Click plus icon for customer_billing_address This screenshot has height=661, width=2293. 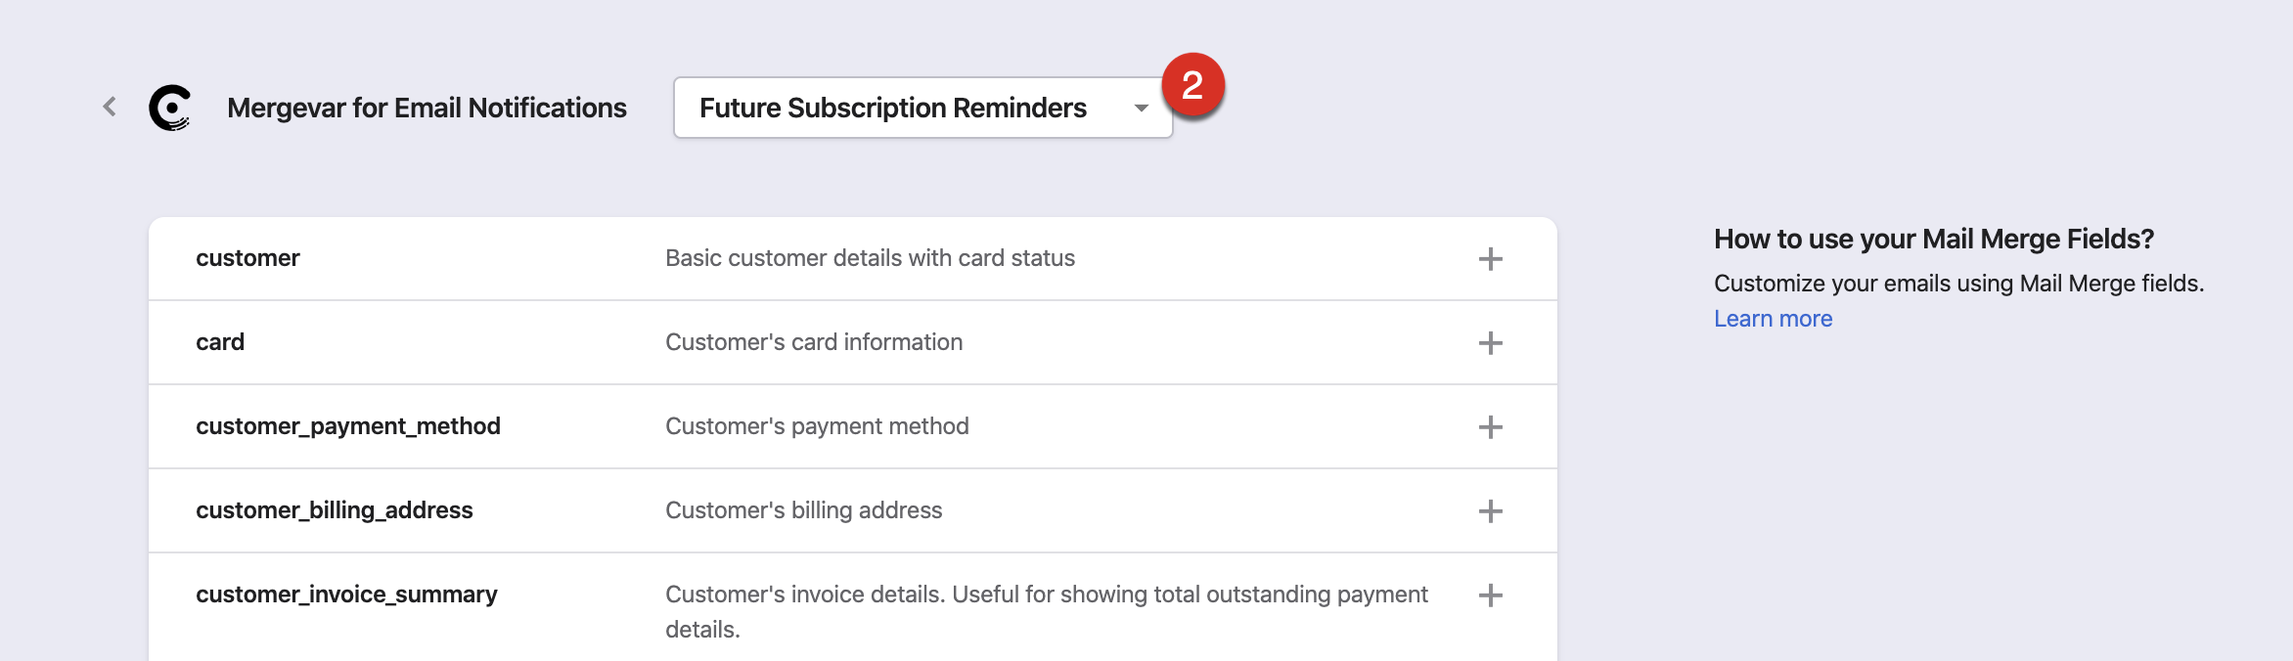(1490, 511)
